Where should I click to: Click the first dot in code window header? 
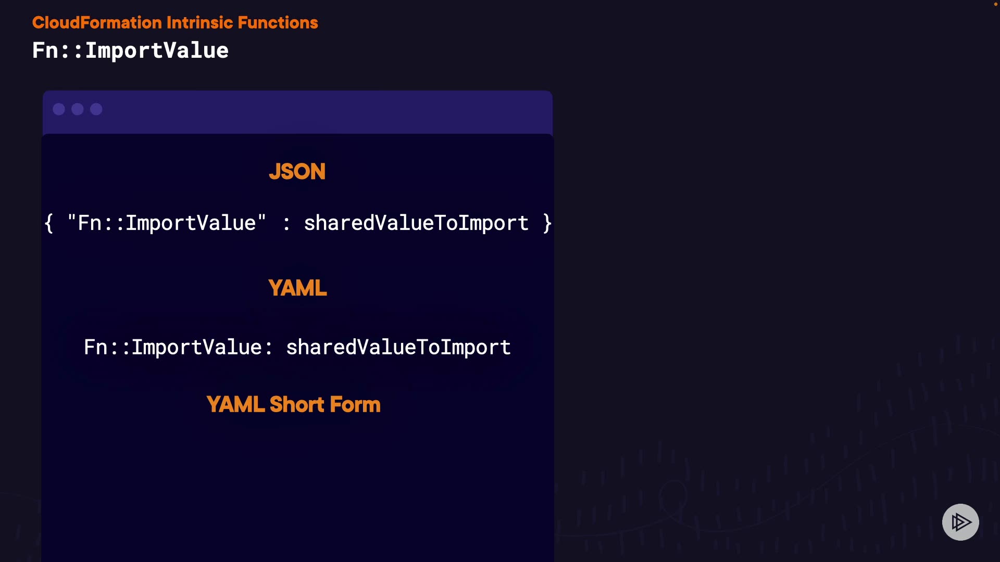tap(59, 109)
